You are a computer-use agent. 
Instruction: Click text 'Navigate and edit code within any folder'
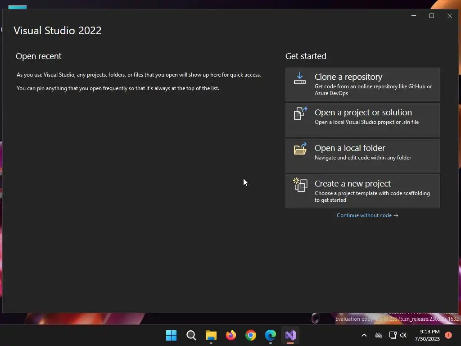pos(363,158)
